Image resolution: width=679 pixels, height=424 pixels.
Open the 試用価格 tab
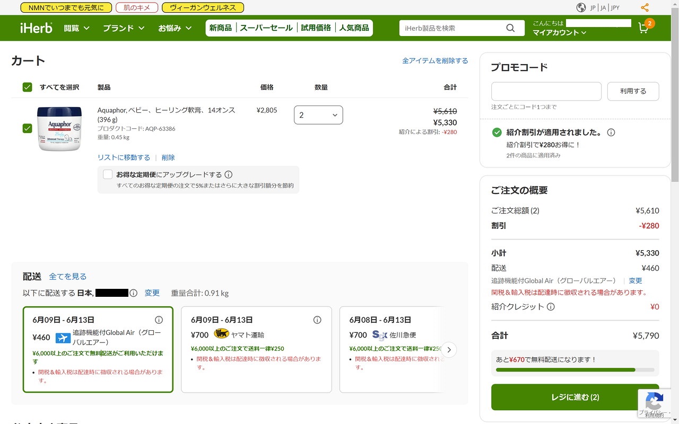pyautogui.click(x=316, y=28)
